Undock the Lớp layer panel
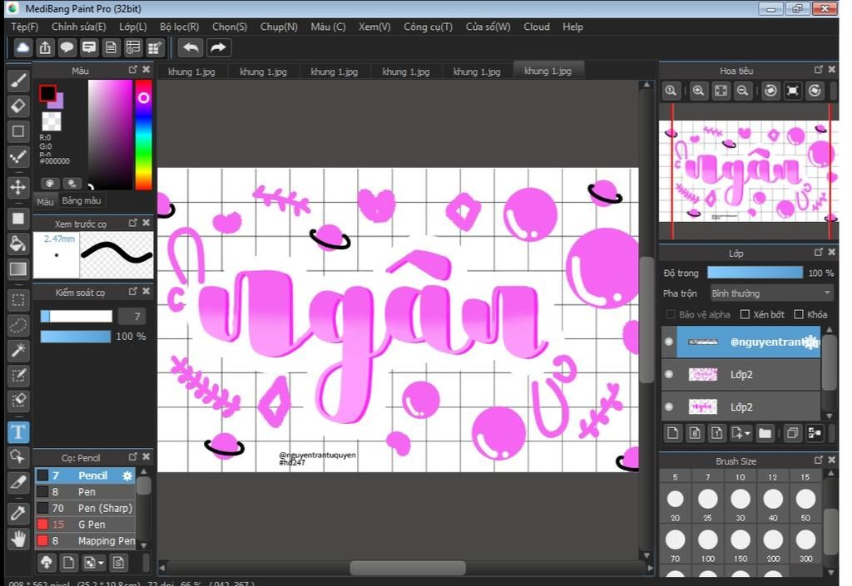The image size is (852, 586). point(819,253)
